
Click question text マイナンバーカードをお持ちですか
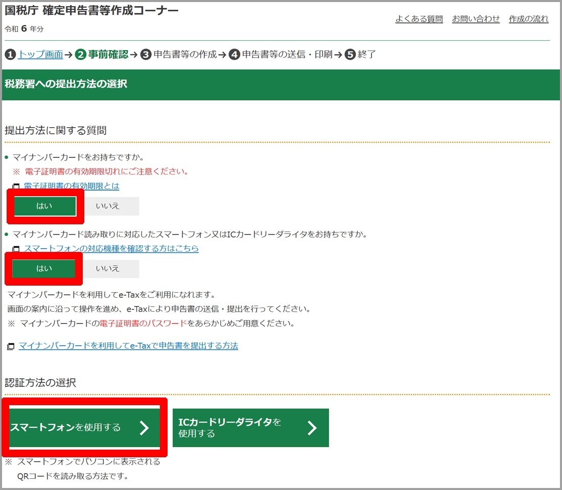click(x=79, y=157)
